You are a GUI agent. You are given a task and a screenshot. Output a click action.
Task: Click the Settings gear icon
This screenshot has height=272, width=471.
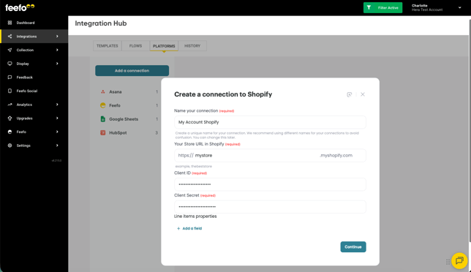coord(10,146)
